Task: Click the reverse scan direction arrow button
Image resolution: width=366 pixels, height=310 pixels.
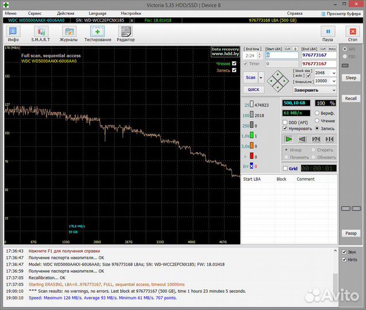Action: pos(302,139)
